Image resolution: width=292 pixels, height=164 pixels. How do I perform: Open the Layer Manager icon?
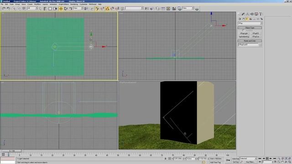[x=157, y=9]
